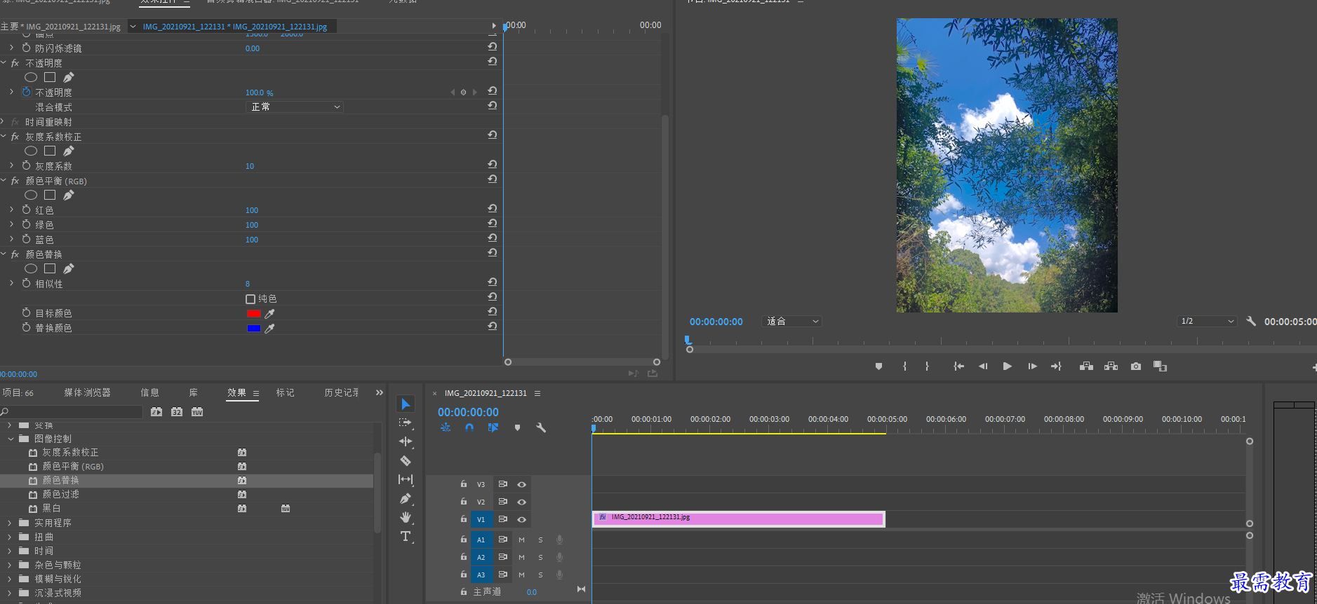Reset the 灰度系数 parameter
The height and width of the screenshot is (604, 1317).
[x=493, y=164]
